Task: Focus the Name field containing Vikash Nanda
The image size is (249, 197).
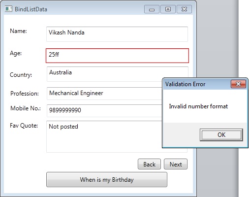Action: tap(117, 34)
